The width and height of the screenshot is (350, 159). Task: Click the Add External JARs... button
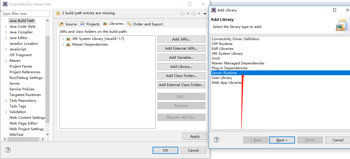click(181, 48)
